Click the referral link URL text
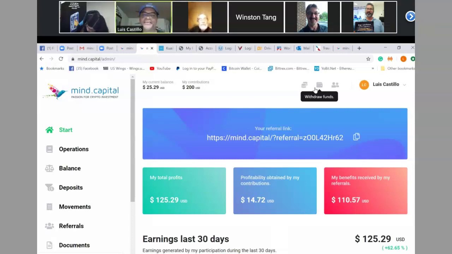 (x=275, y=138)
